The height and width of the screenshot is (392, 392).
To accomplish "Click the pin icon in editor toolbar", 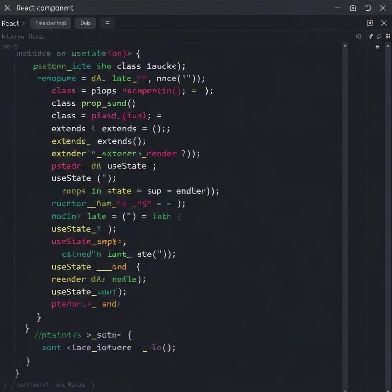I will pos(371,37).
